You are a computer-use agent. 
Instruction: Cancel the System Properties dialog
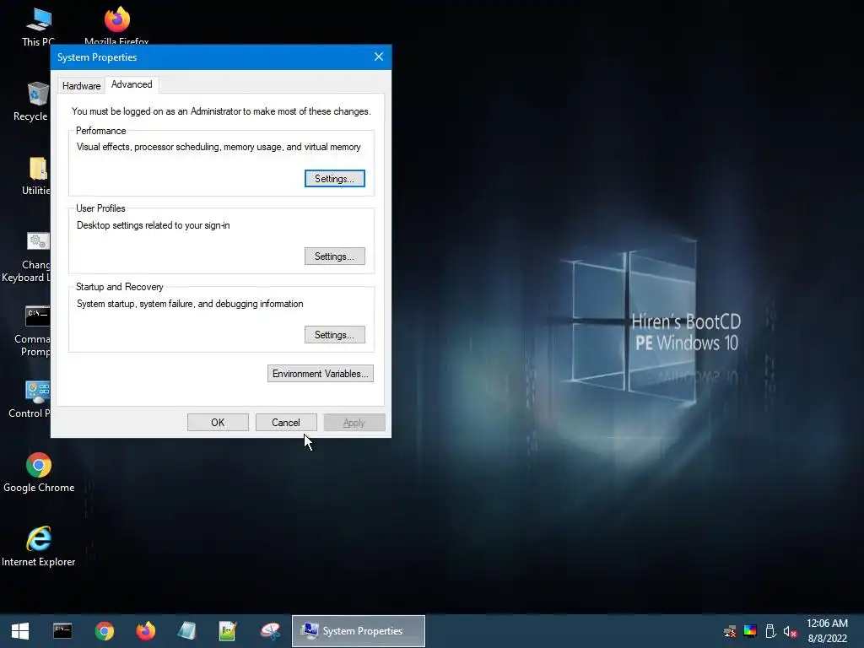[286, 423]
